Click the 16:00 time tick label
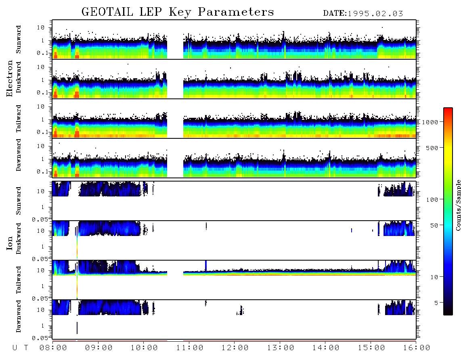 pos(417,348)
